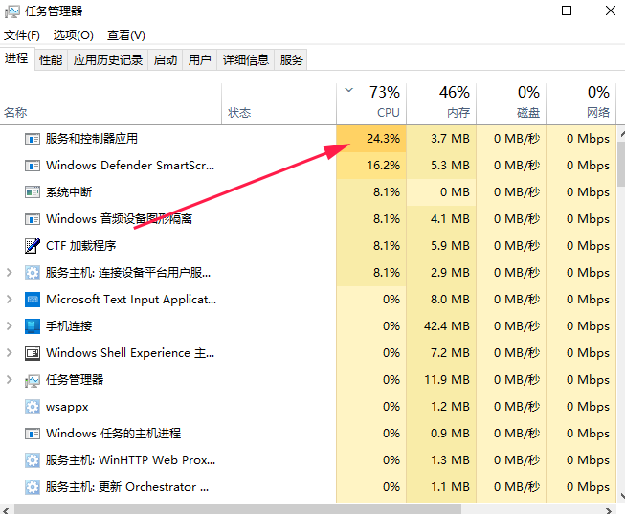Click the 7.2 MB memory value
Viewport: 625px width, 514px height.
[x=450, y=352]
